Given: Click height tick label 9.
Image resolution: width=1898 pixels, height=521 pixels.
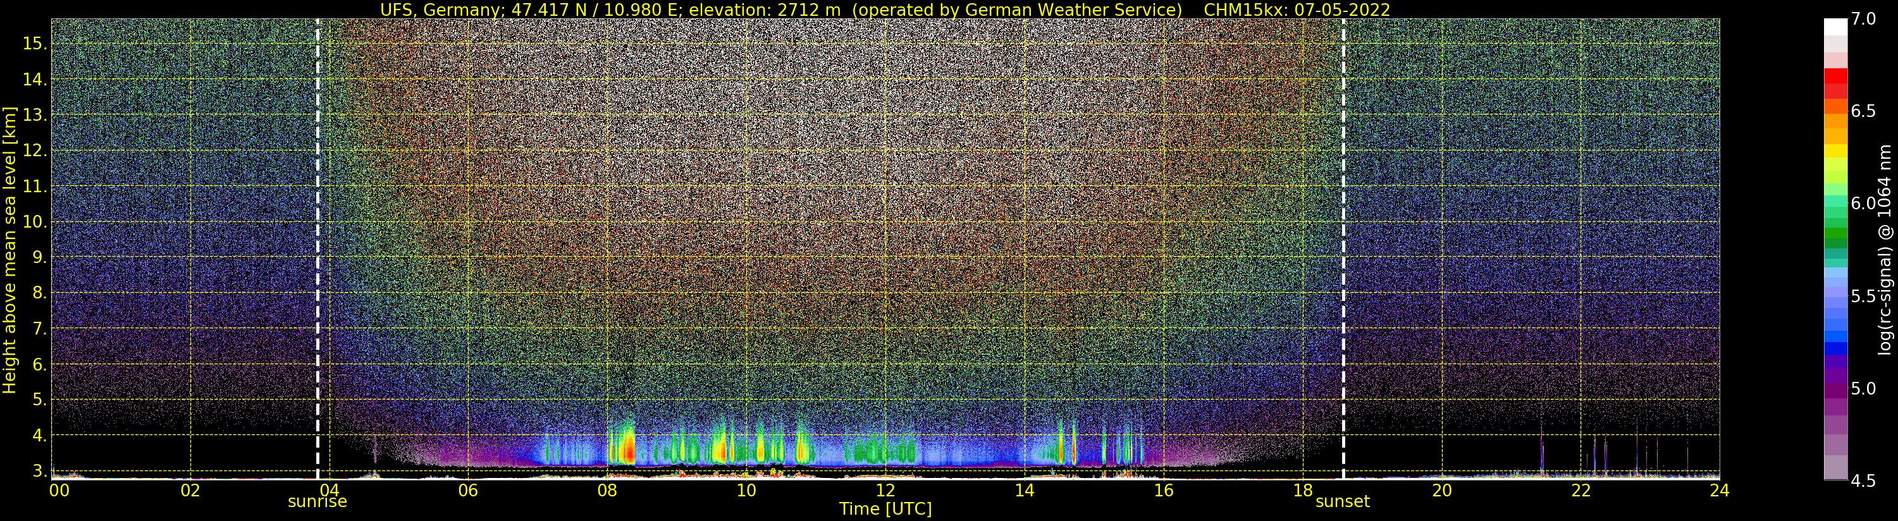Looking at the screenshot, I should (40, 257).
